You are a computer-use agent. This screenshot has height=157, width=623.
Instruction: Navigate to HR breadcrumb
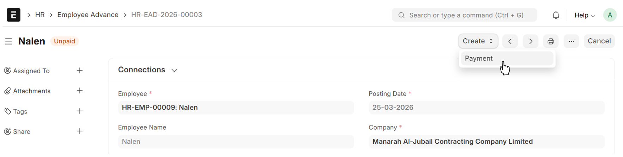tap(40, 15)
